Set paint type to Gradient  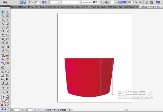5,105
